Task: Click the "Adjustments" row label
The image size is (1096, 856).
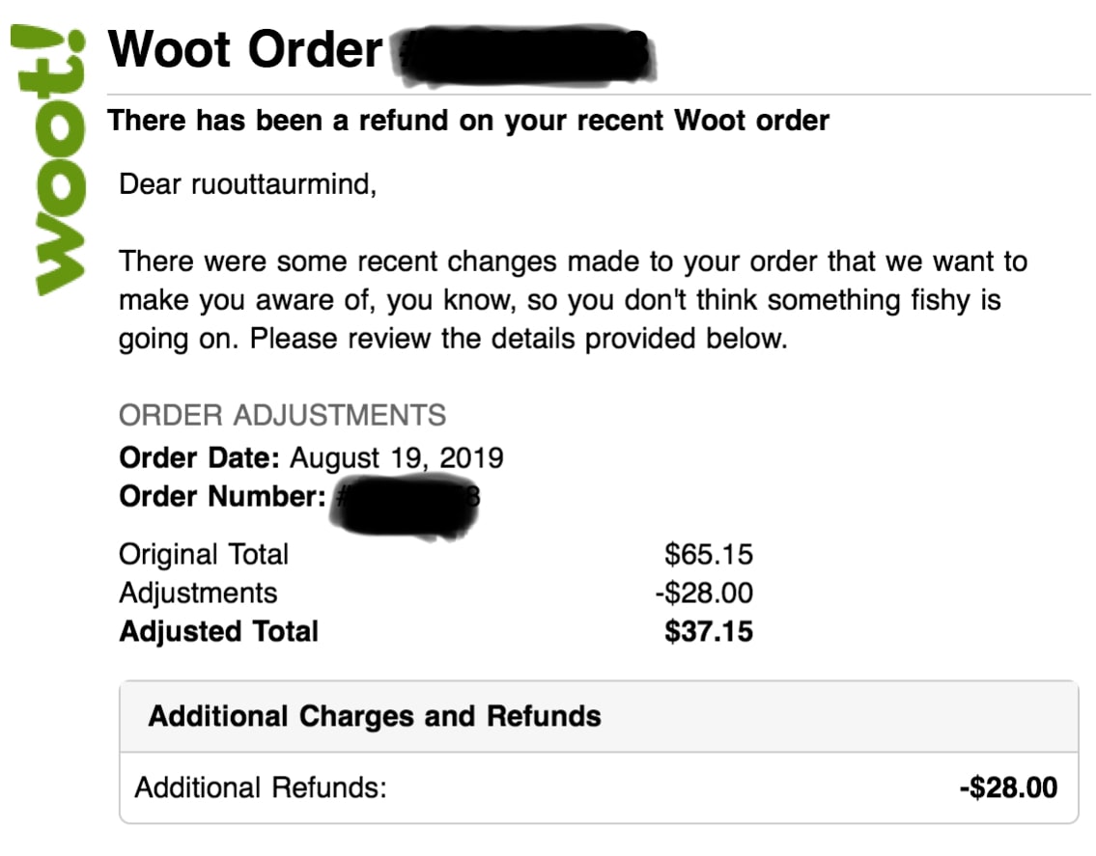Action: [x=198, y=593]
